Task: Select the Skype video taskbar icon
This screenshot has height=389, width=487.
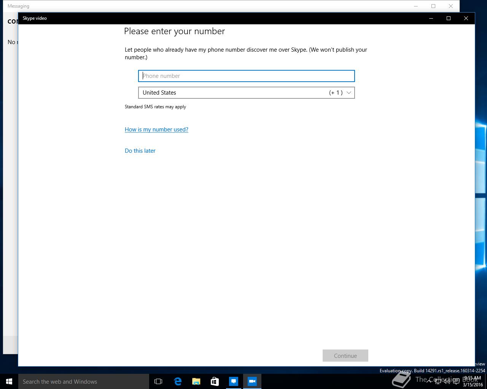Action: (252, 381)
